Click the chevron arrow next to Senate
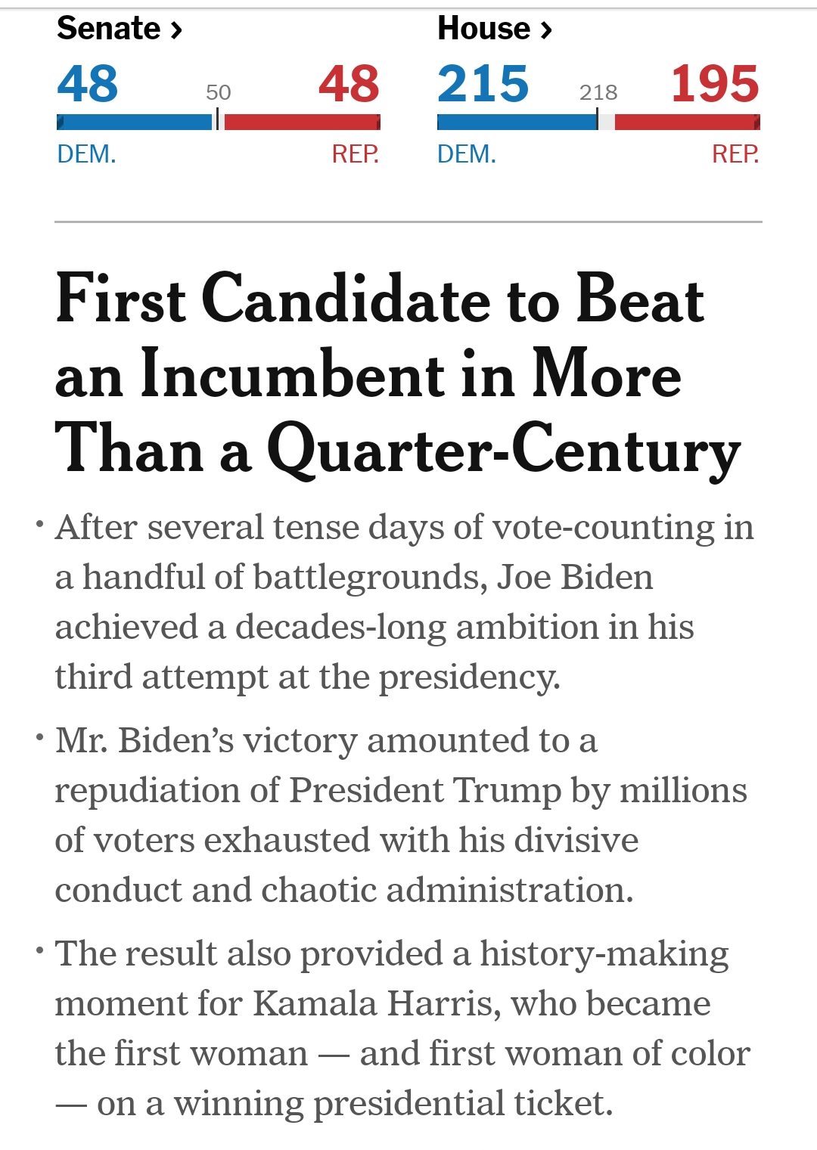Image resolution: width=817 pixels, height=1150 pixels. point(176,30)
